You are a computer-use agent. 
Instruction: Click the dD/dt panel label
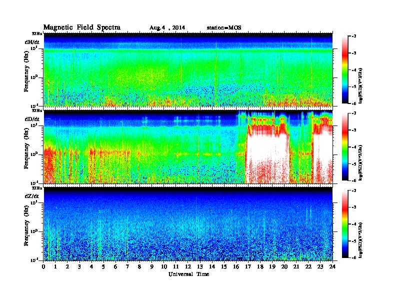point(32,119)
